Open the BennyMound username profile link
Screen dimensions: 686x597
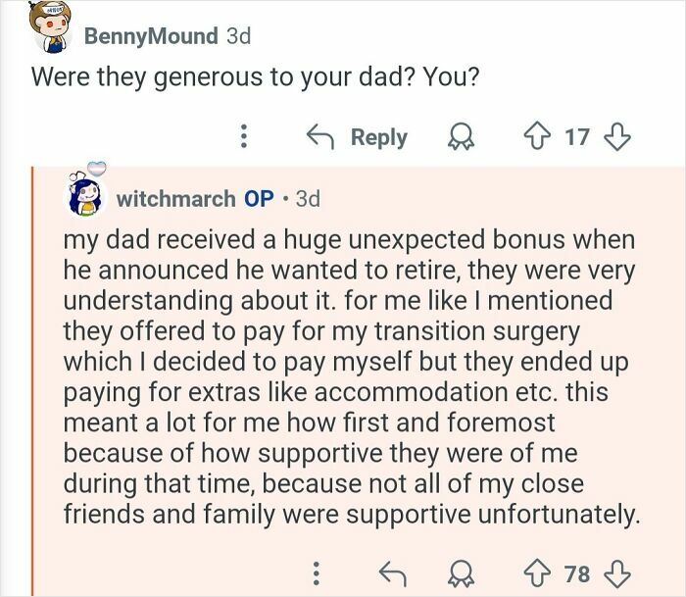pyautogui.click(x=151, y=36)
